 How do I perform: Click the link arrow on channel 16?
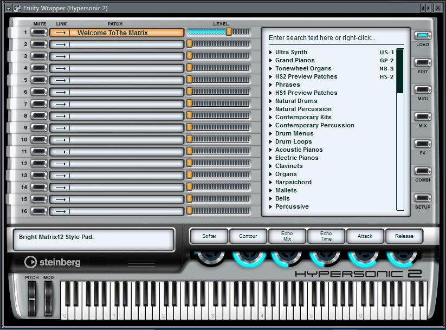pos(60,211)
